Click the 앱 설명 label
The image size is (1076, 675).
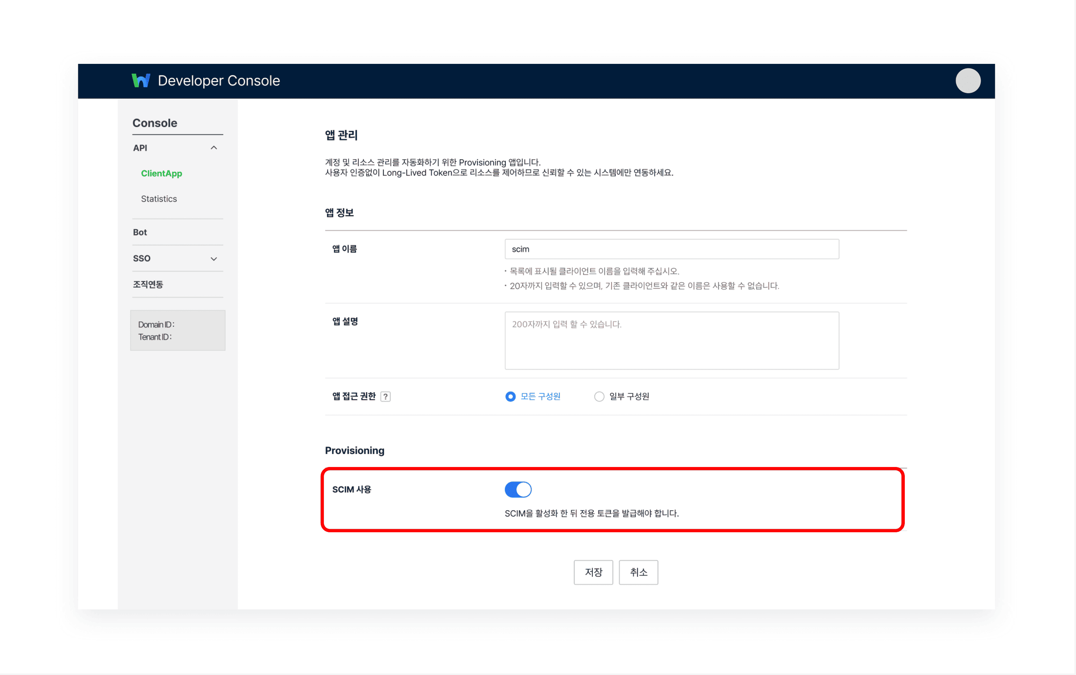[345, 321]
